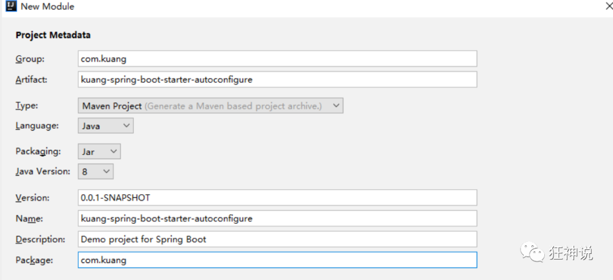613x280 pixels.
Task: Open the Packaging dropdown set to Jar
Action: pos(99,151)
